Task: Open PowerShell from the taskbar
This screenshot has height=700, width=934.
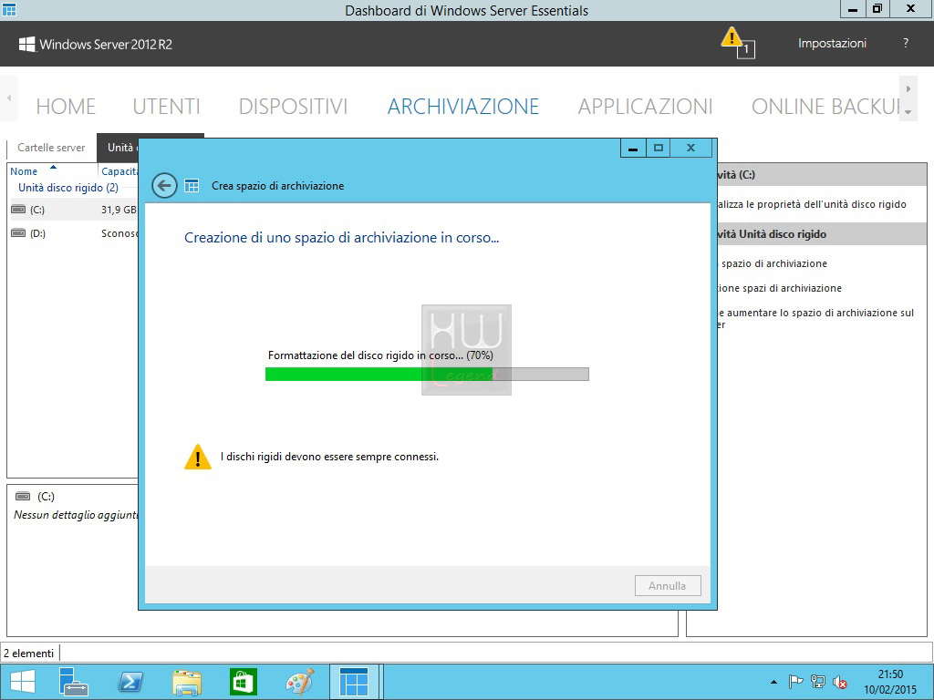Action: click(130, 682)
